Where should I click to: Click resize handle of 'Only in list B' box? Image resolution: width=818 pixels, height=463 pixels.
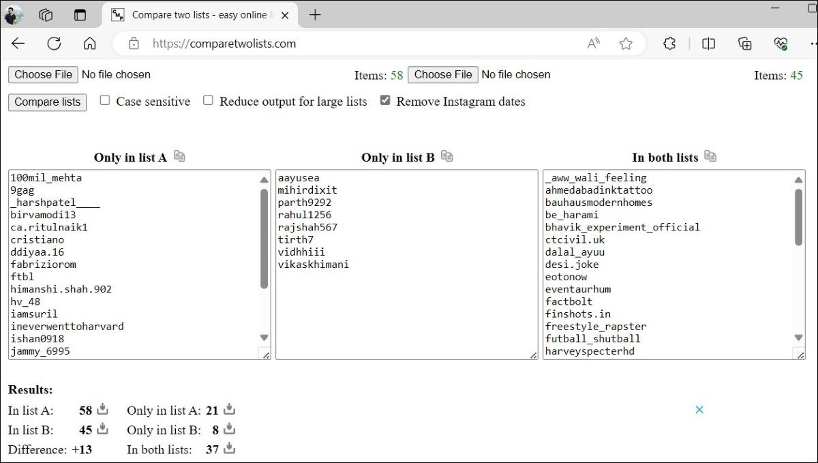[x=532, y=354]
